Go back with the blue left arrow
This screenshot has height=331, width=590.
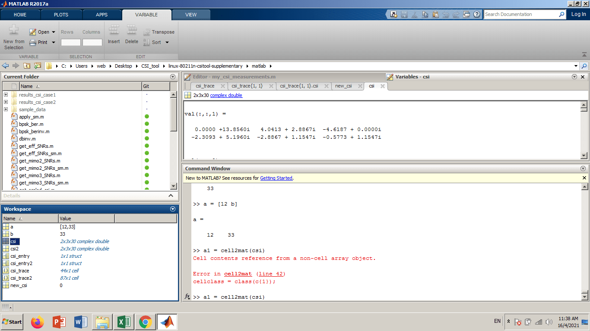(x=6, y=66)
